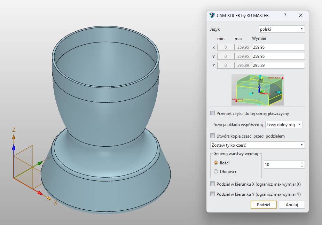Click the Z Wymiar input field
The image size is (322, 225).
click(278, 65)
